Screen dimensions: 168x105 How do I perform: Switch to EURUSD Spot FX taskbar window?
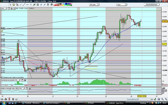click(116, 103)
